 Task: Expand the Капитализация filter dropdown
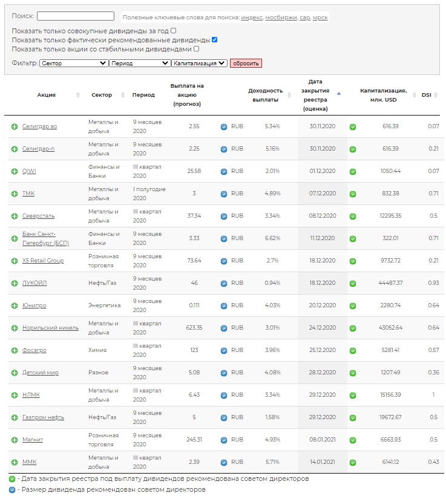[x=199, y=63]
